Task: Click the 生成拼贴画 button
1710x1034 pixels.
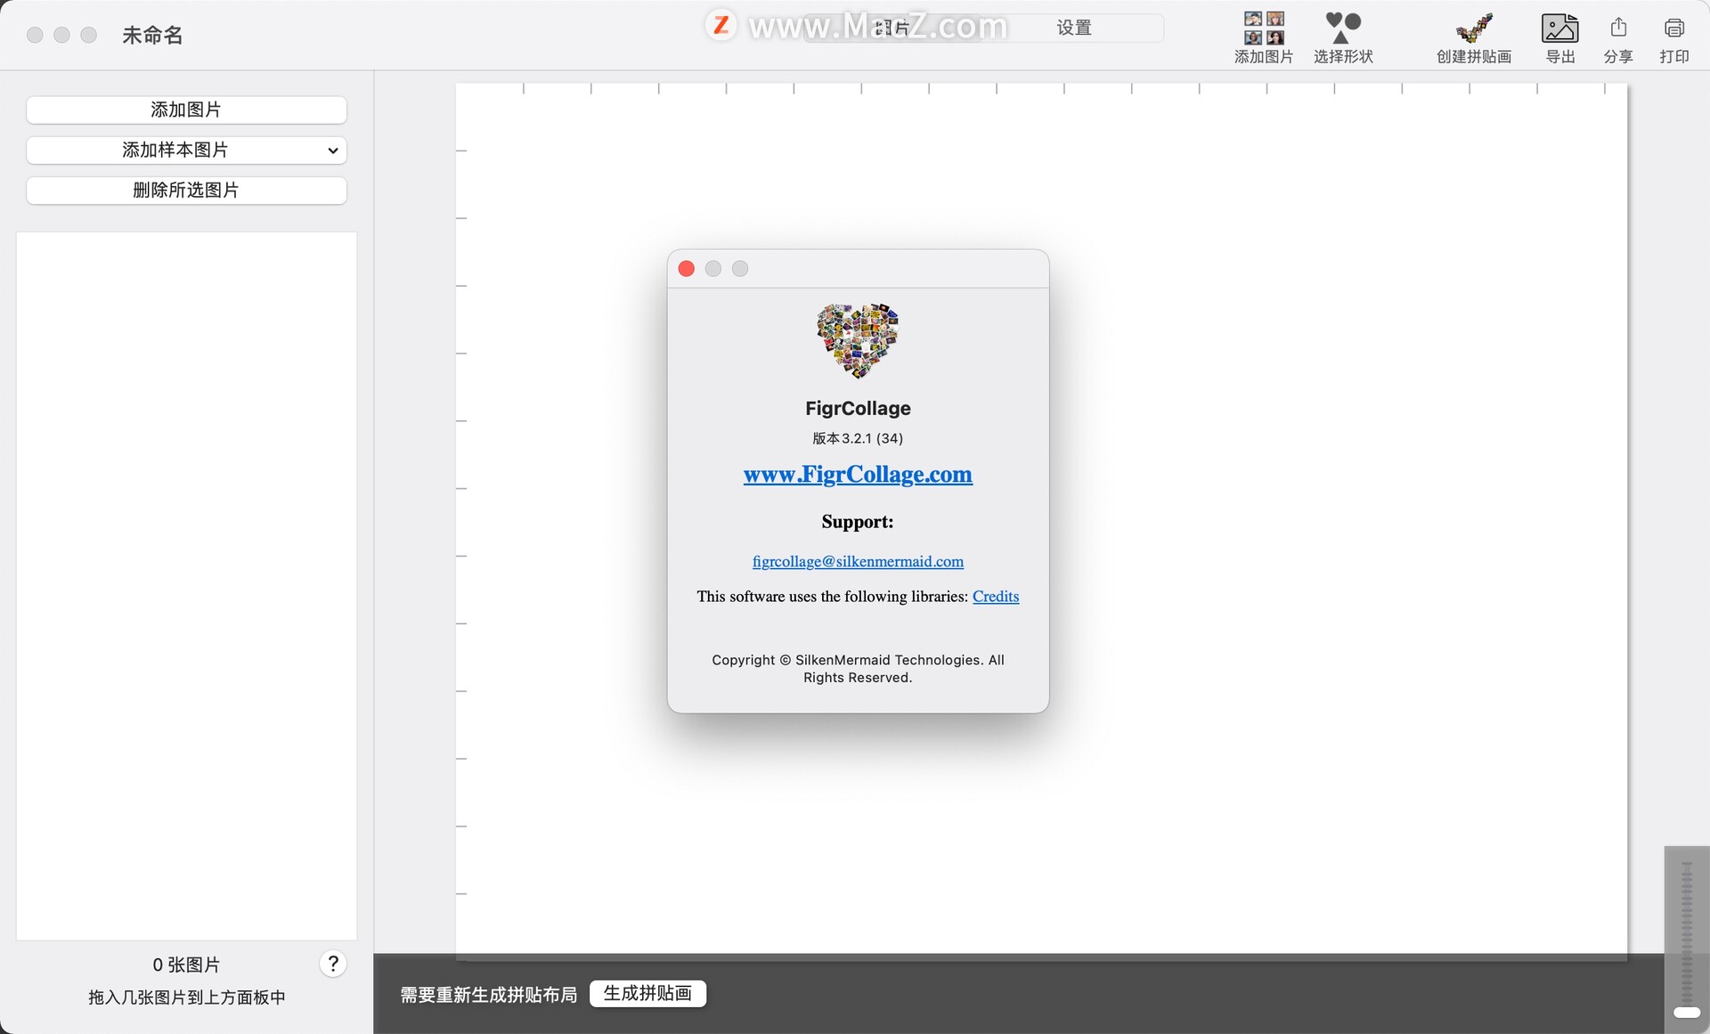Action: coord(647,993)
